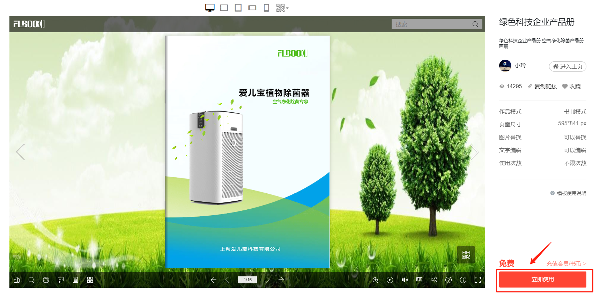600x298 pixels.
Task: Click the 作品模式 label
Action: coord(510,111)
